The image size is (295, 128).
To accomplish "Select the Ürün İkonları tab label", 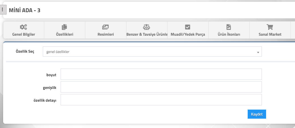I will (229, 34).
